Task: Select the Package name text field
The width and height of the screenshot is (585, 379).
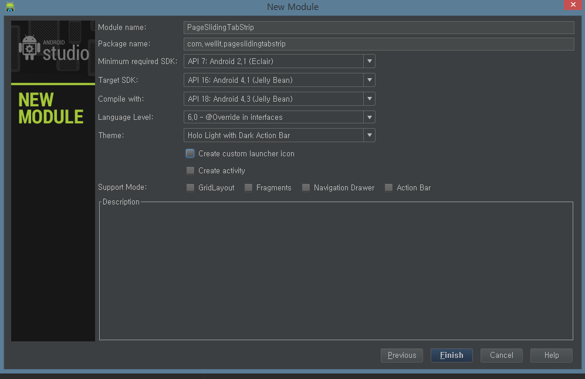Action: 378,43
